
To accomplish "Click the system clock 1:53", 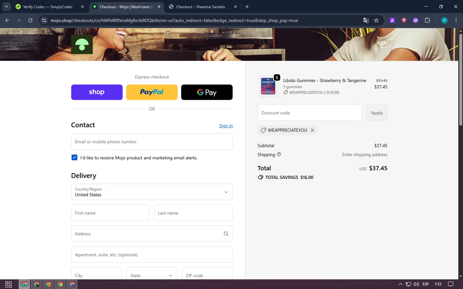I will [x=438, y=284].
